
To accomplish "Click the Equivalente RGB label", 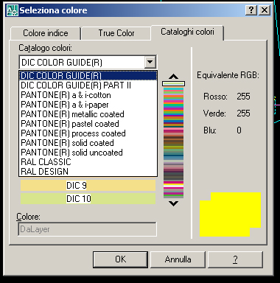I will 228,75.
